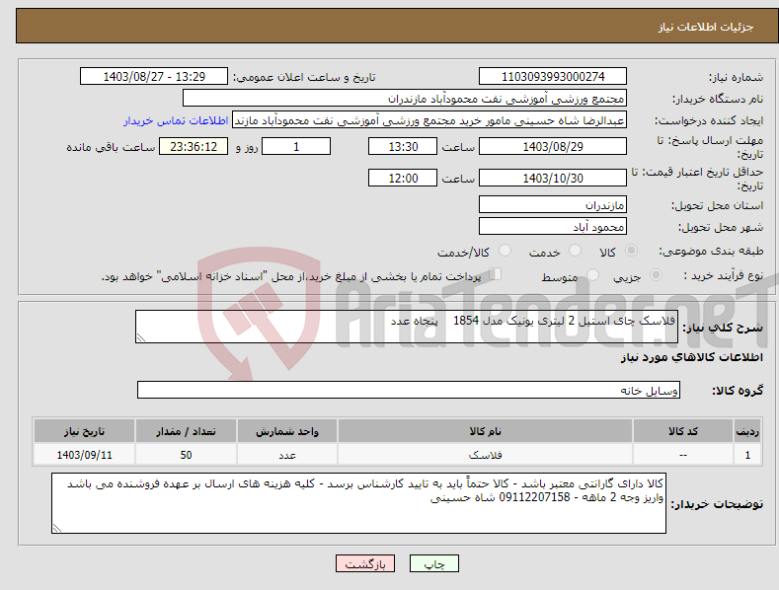
Task: Click the buyer notes text area
Action: click(x=358, y=503)
